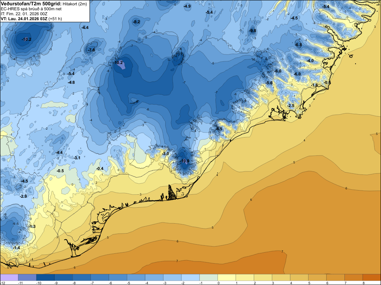Click the -8.2 temperature label

136,22
